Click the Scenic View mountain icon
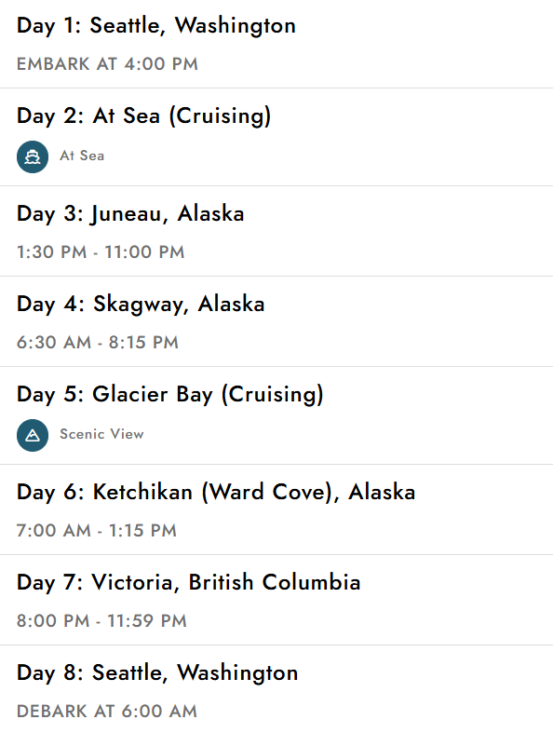The image size is (553, 733). coord(33,435)
